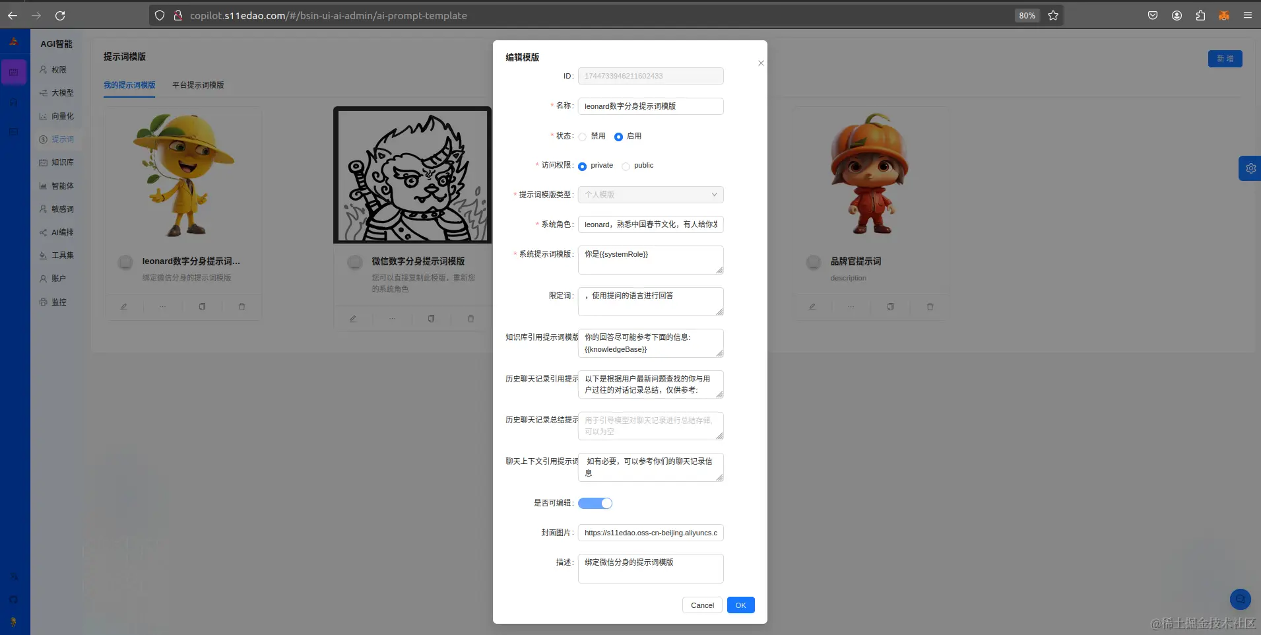Disable the 是否可编辑 toggle
This screenshot has width=1261, height=635.
[595, 503]
